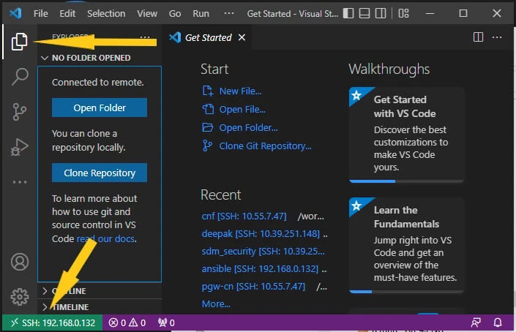
Task: Click the forwarded ports status icon
Action: (x=166, y=322)
